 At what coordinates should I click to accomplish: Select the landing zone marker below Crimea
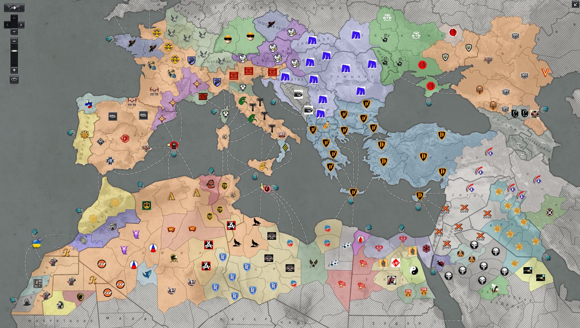point(429,103)
